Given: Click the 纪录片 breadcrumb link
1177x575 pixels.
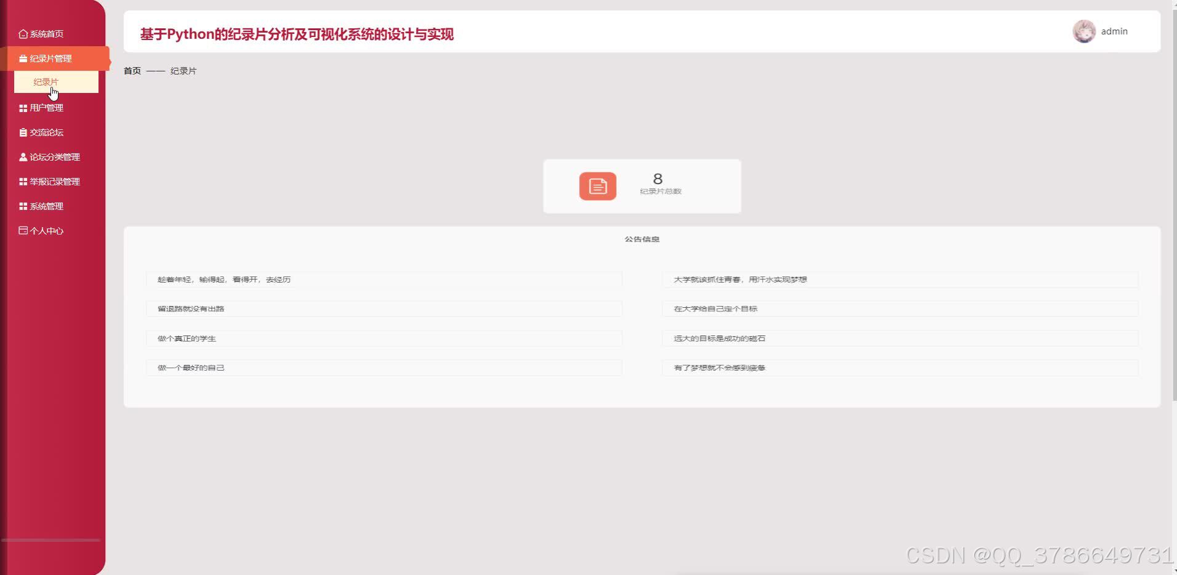Looking at the screenshot, I should (183, 71).
